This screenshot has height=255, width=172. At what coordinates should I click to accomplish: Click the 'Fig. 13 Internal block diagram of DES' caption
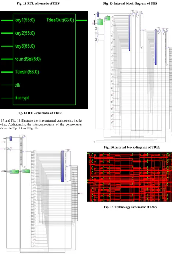[x=130, y=3]
